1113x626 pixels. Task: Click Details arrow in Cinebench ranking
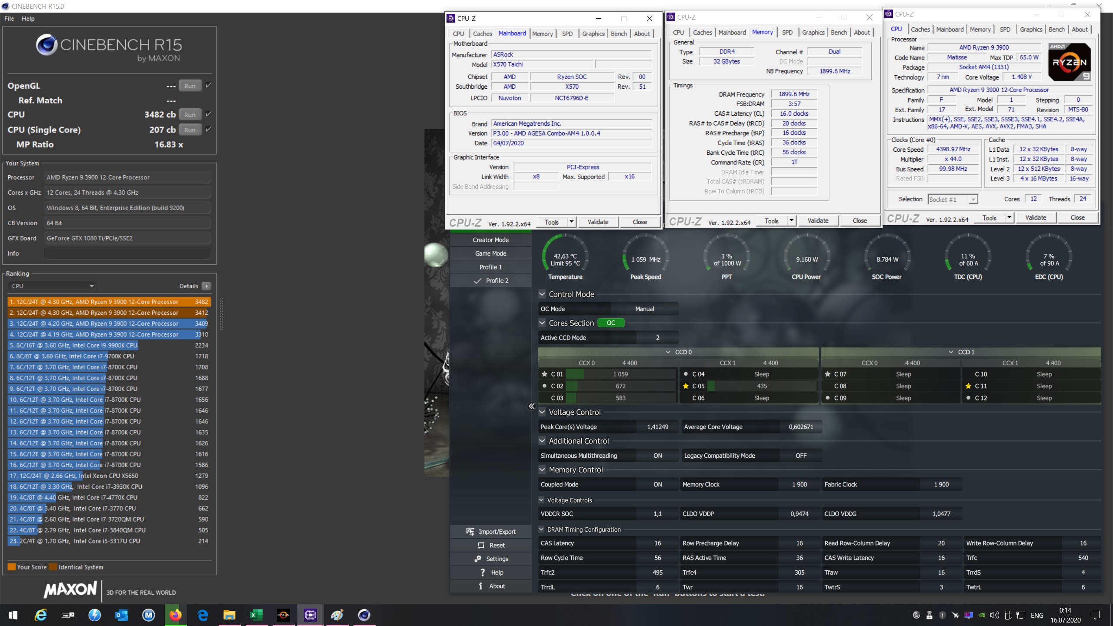pyautogui.click(x=207, y=286)
